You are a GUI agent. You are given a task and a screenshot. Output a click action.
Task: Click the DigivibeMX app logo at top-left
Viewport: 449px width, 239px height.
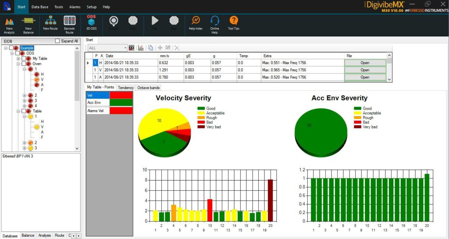[7, 6]
